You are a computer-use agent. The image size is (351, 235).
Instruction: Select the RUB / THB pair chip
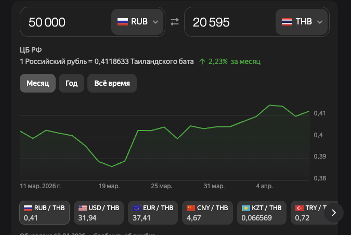(x=45, y=213)
